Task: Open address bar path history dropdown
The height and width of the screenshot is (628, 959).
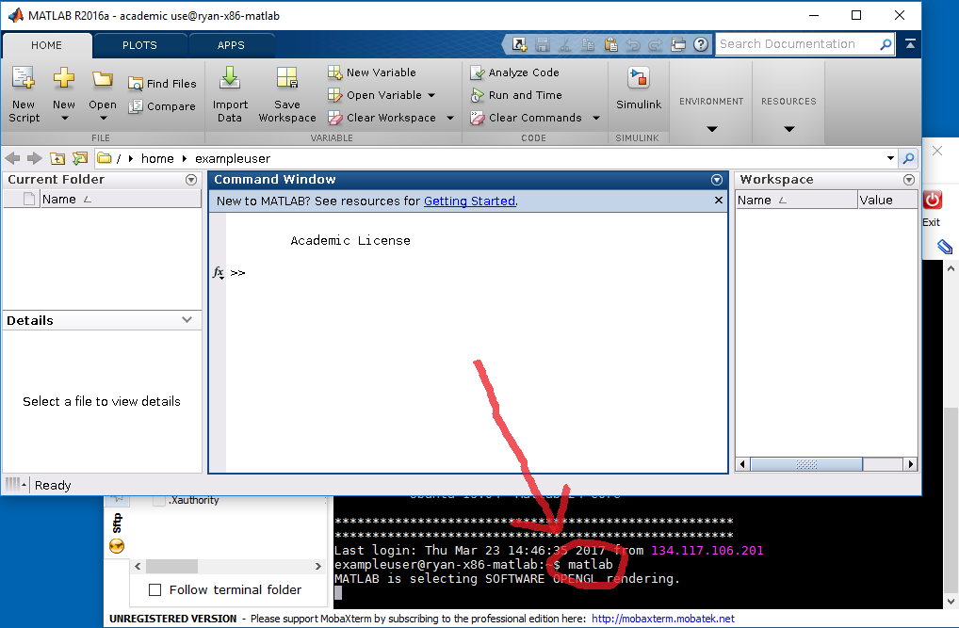Action: click(890, 158)
